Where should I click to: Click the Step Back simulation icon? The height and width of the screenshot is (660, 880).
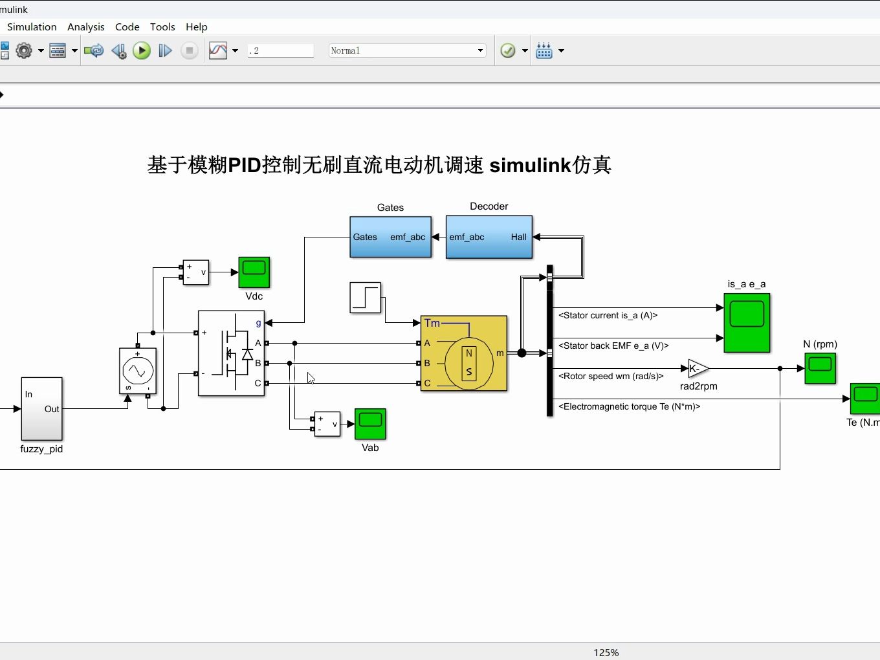(118, 50)
